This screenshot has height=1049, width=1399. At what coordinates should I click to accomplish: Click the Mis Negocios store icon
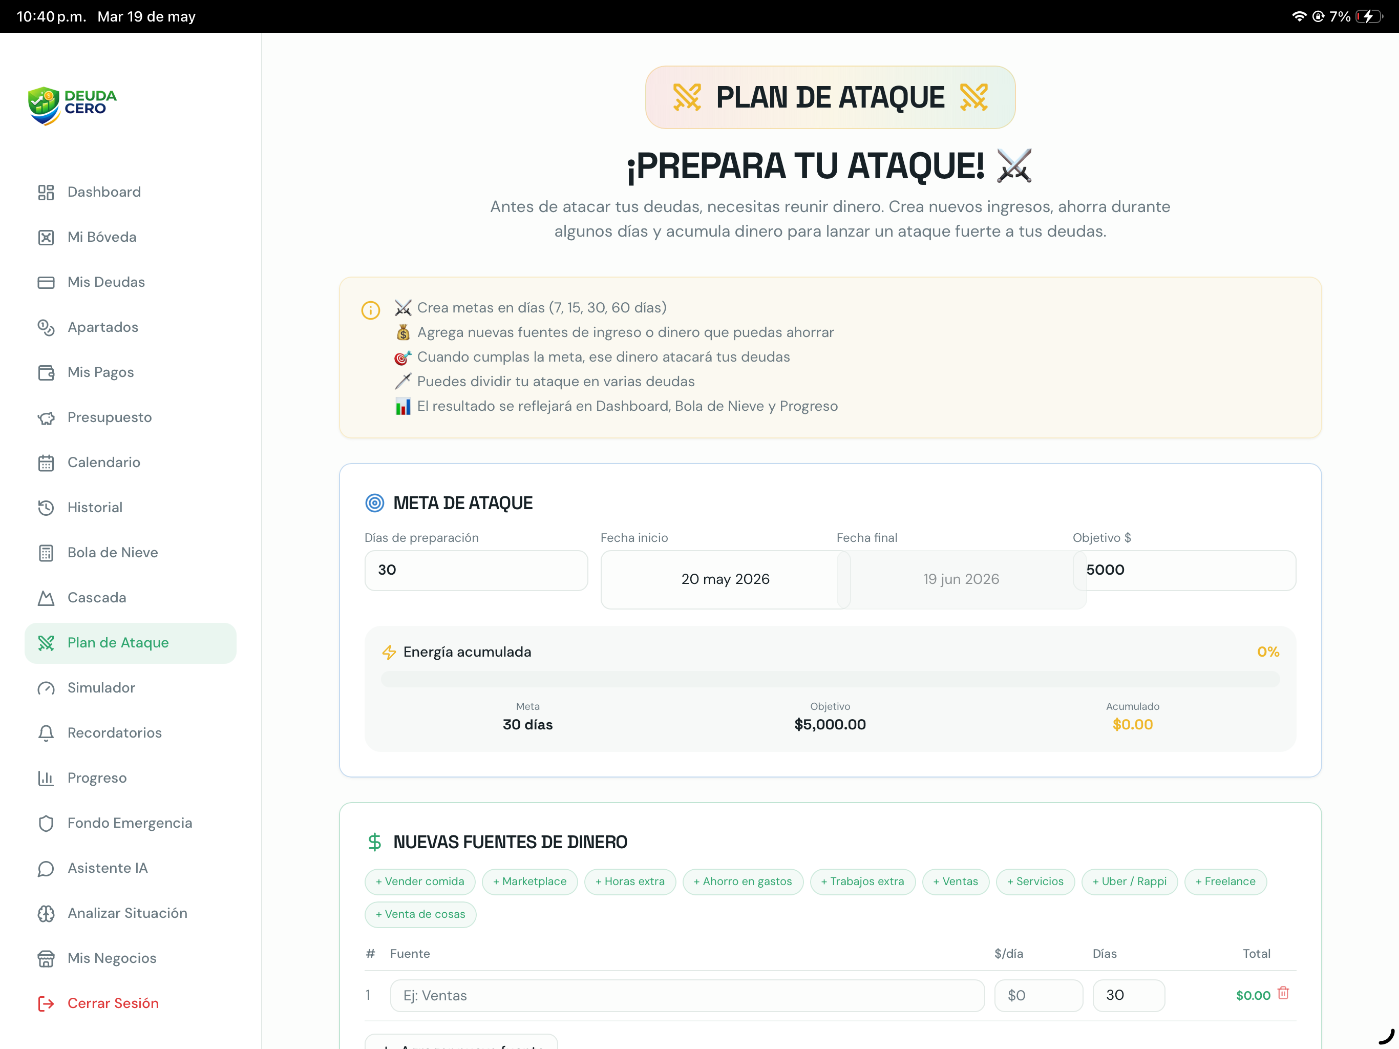pos(46,958)
